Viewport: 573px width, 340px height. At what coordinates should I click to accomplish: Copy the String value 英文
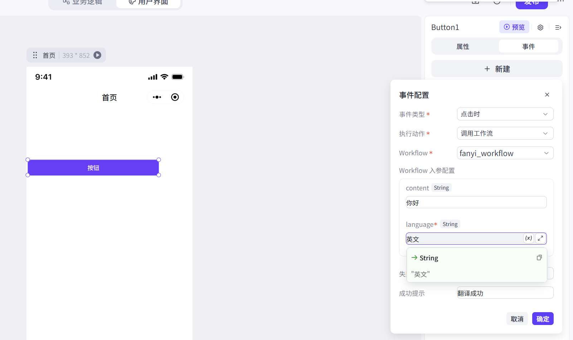click(x=539, y=257)
